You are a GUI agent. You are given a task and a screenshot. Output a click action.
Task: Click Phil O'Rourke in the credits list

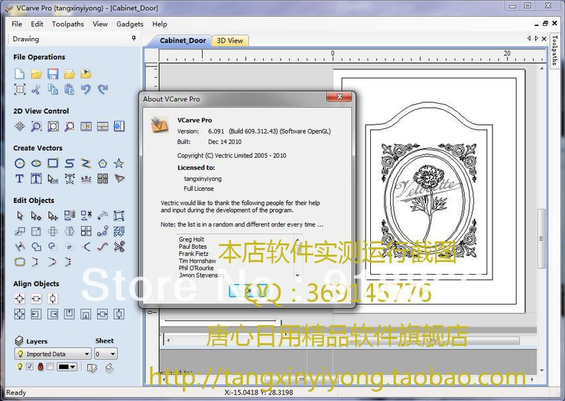tap(196, 268)
